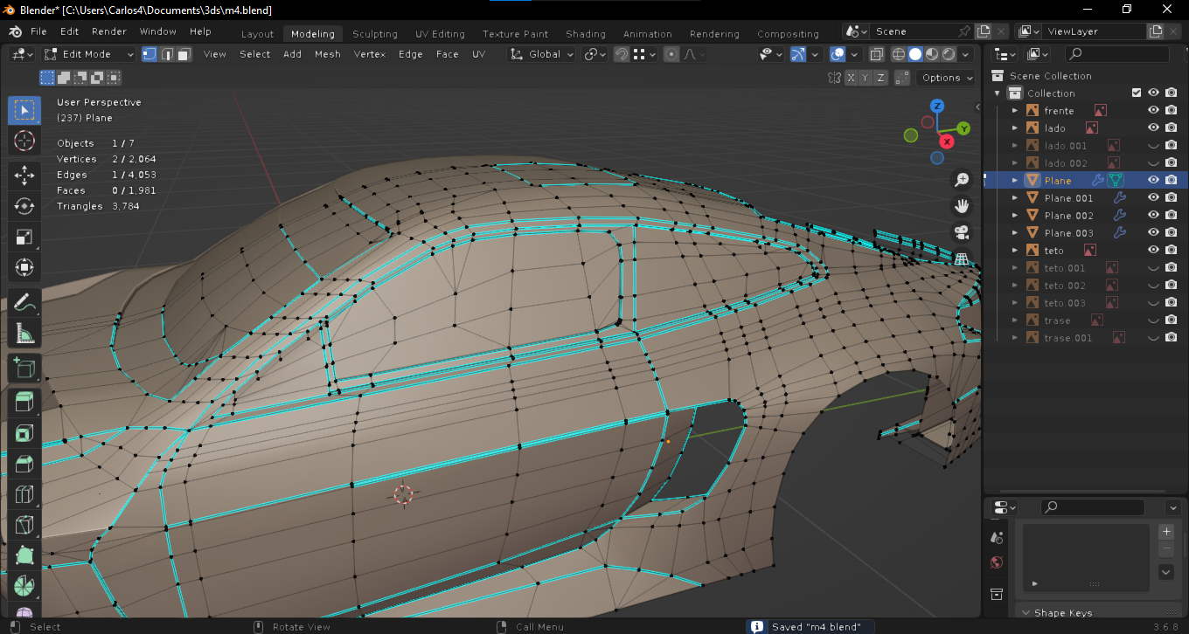1189x634 pixels.
Task: Click the Cursor tool icon
Action: 24,141
